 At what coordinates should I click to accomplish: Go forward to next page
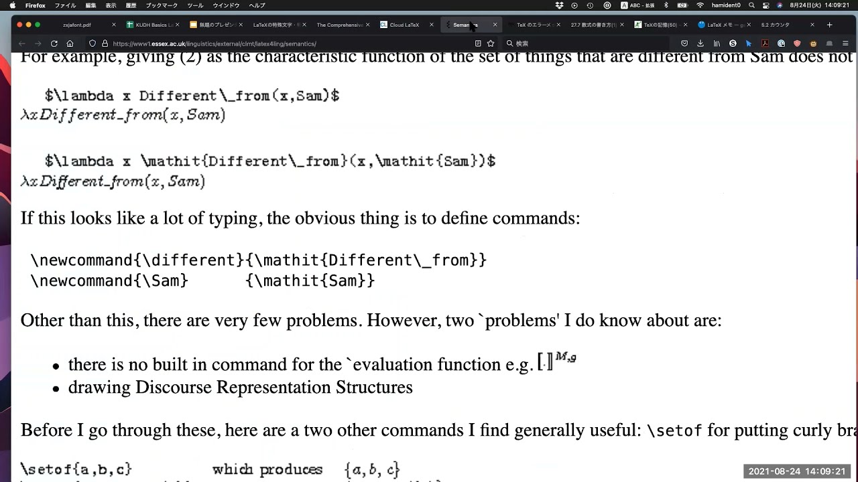click(x=38, y=44)
